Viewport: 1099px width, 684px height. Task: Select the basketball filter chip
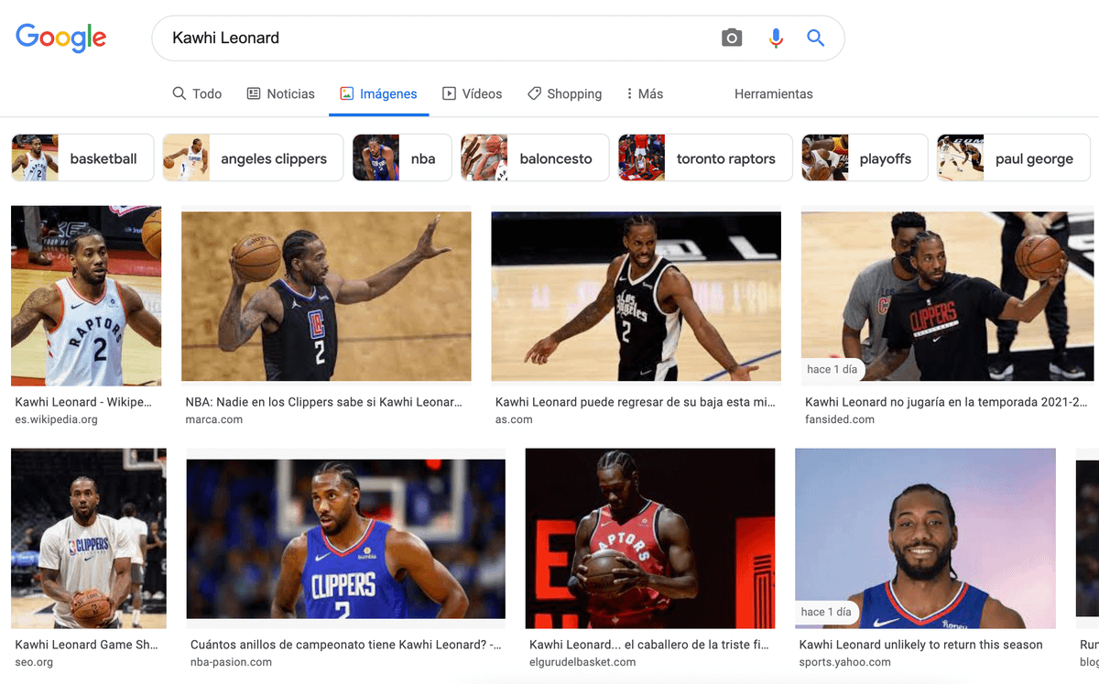click(82, 158)
